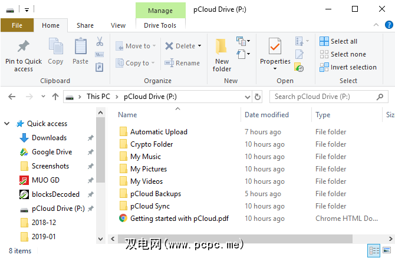Image resolution: width=395 pixels, height=258 pixels.
Task: Sort by the Name column header
Action: point(127,115)
